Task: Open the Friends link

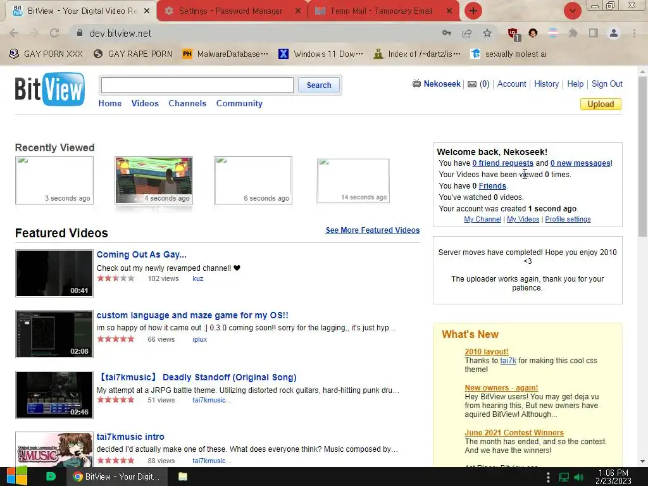Action: pyautogui.click(x=492, y=186)
